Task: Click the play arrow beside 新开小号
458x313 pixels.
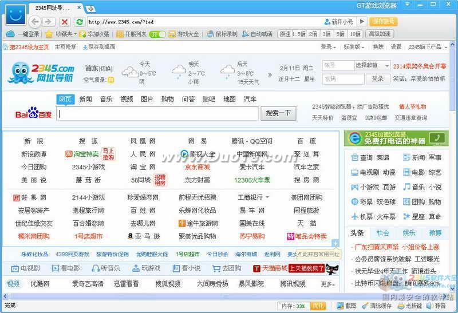Action: tap(362, 21)
